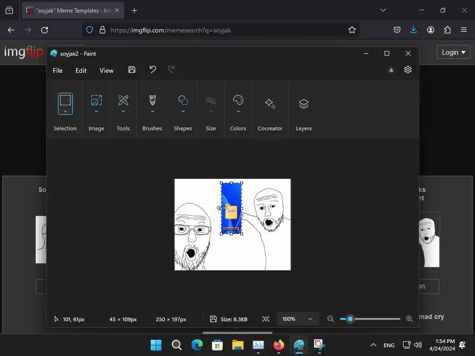Open the clock showing 1:54 PM
Viewport: 475px width, 356px height.
click(442, 345)
